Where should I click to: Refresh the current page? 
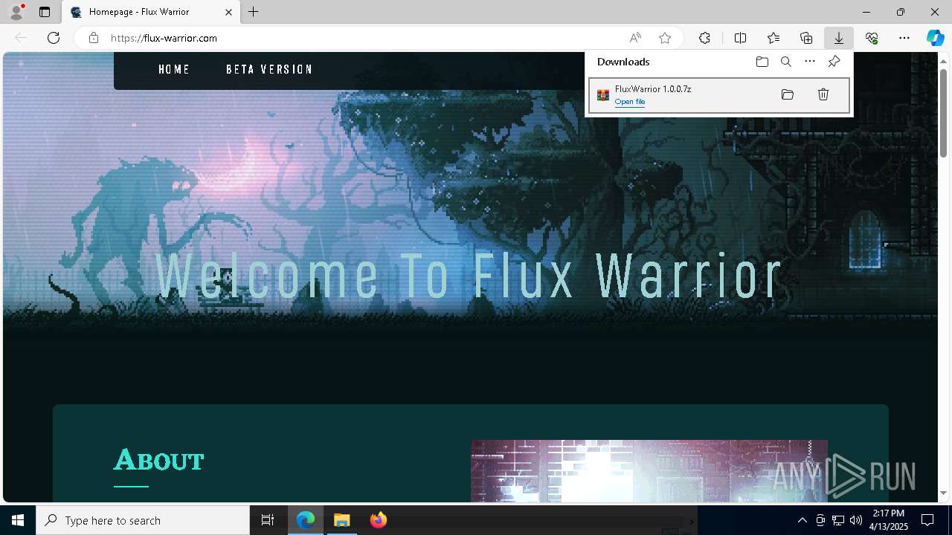[54, 38]
